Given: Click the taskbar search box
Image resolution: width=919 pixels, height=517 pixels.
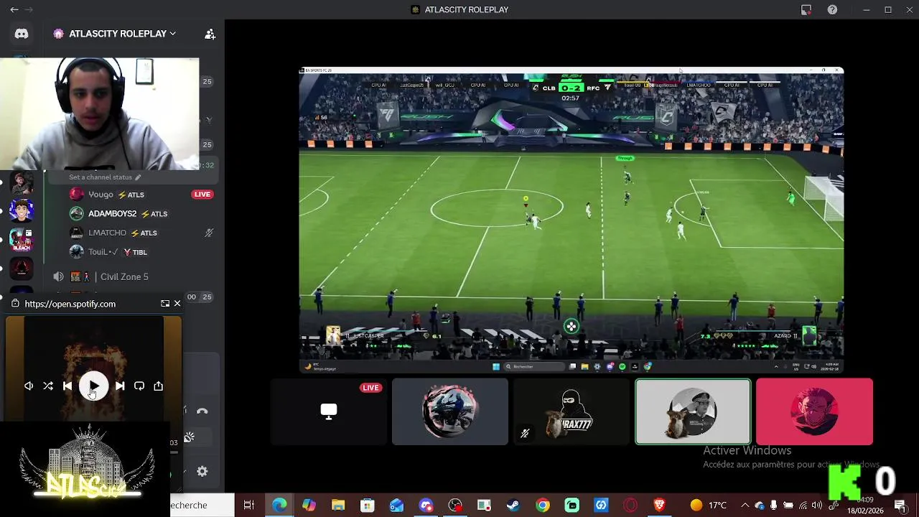Looking at the screenshot, I should 202,506.
